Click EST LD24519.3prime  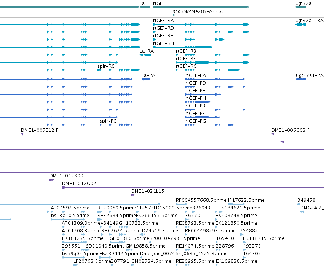159,231
